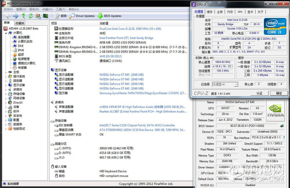
Task: Open BIOS Updates from the toolbar
Action: [x=109, y=16]
